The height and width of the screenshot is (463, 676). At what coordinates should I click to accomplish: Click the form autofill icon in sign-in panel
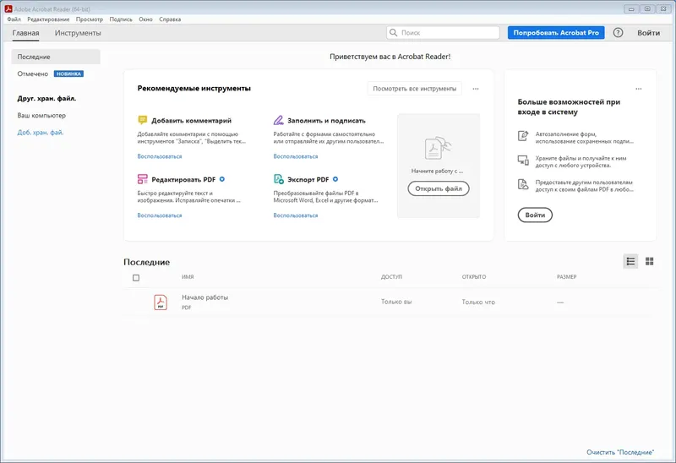[523, 136]
